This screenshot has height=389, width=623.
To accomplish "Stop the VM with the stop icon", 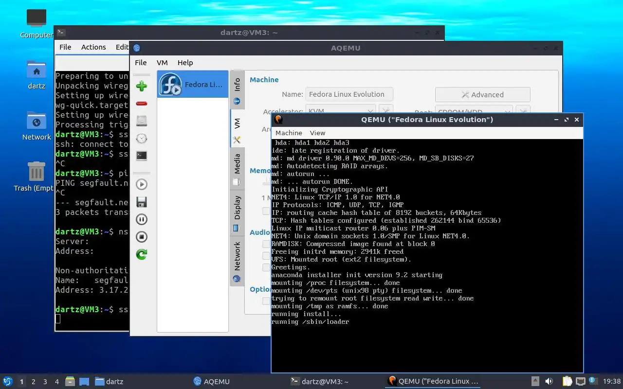I will pyautogui.click(x=142, y=237).
